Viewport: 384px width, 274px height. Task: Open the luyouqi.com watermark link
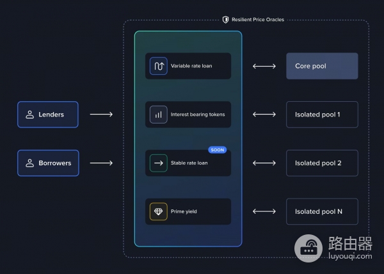[x=349, y=255]
